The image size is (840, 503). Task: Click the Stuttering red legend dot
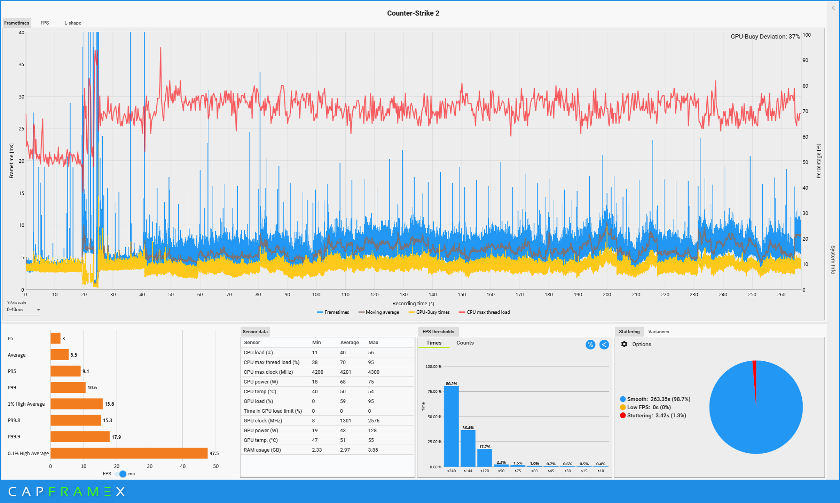(x=623, y=415)
